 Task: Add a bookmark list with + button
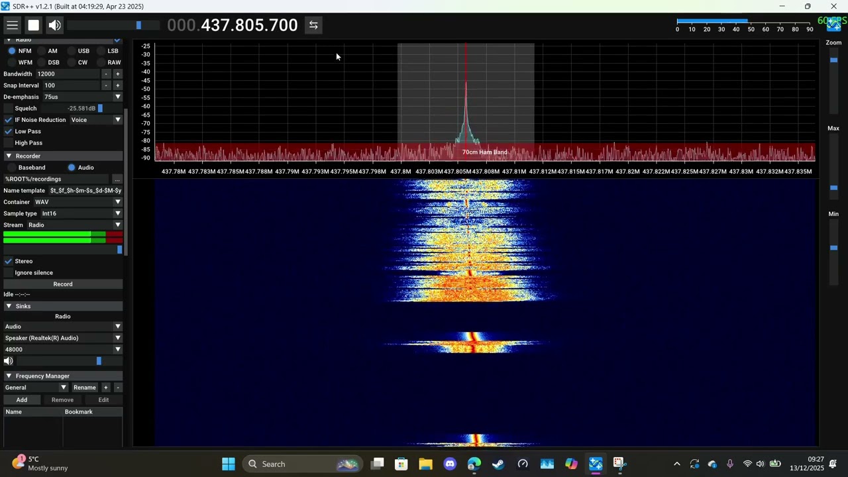click(105, 388)
